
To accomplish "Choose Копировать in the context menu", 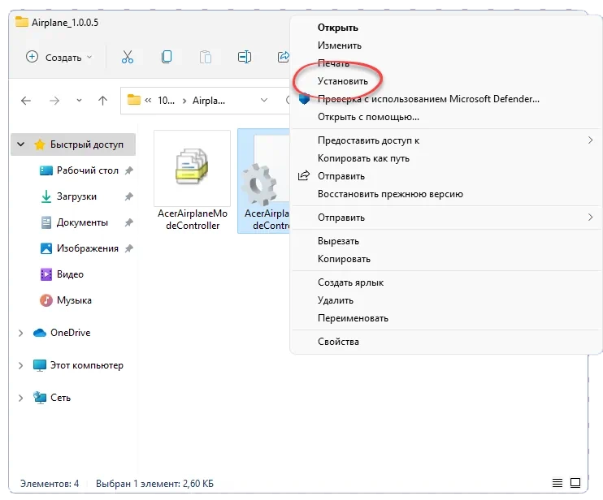I will click(344, 259).
